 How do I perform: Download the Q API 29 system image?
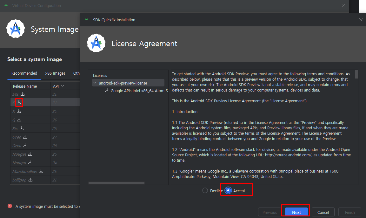[19, 119]
